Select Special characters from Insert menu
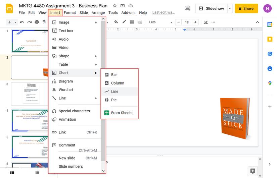The height and width of the screenshot is (178, 277). click(75, 111)
